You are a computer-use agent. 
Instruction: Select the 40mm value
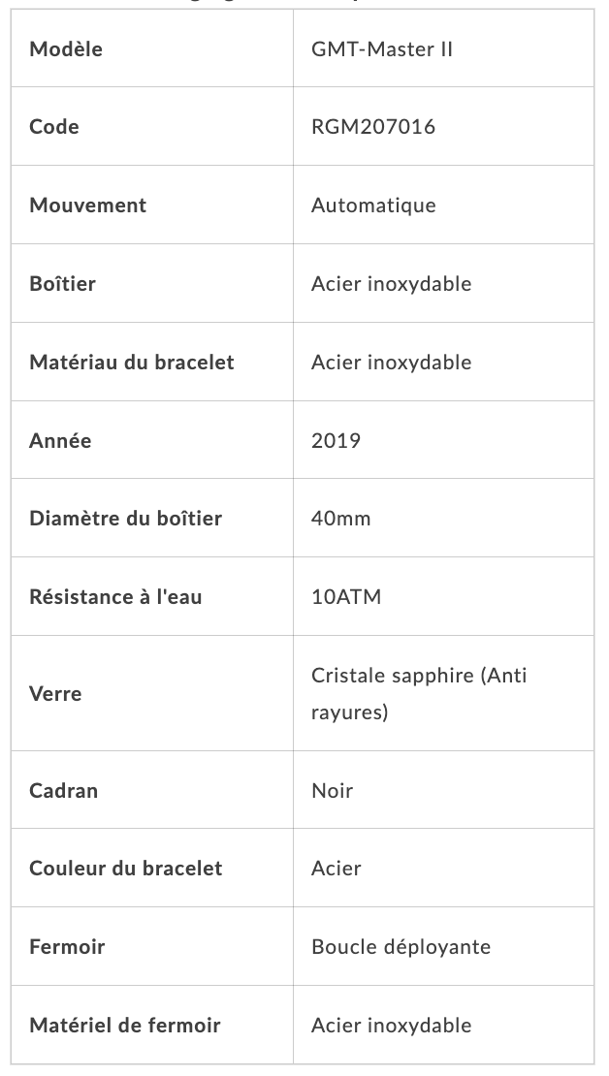pyautogui.click(x=340, y=518)
